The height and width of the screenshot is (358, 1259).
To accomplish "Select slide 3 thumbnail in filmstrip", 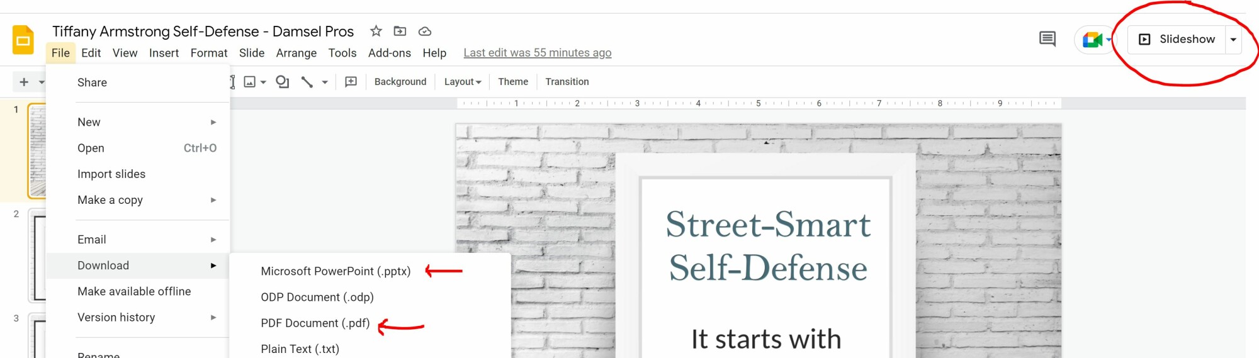I will [38, 336].
